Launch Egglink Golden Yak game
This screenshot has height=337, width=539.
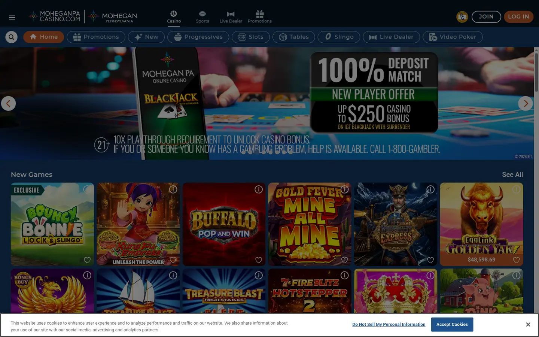(x=481, y=224)
